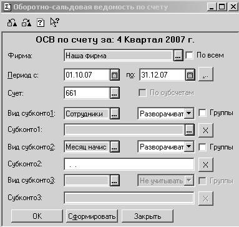239x227 pixels.
Task: Activate the what's-this help cursor icon
Action: point(55,22)
